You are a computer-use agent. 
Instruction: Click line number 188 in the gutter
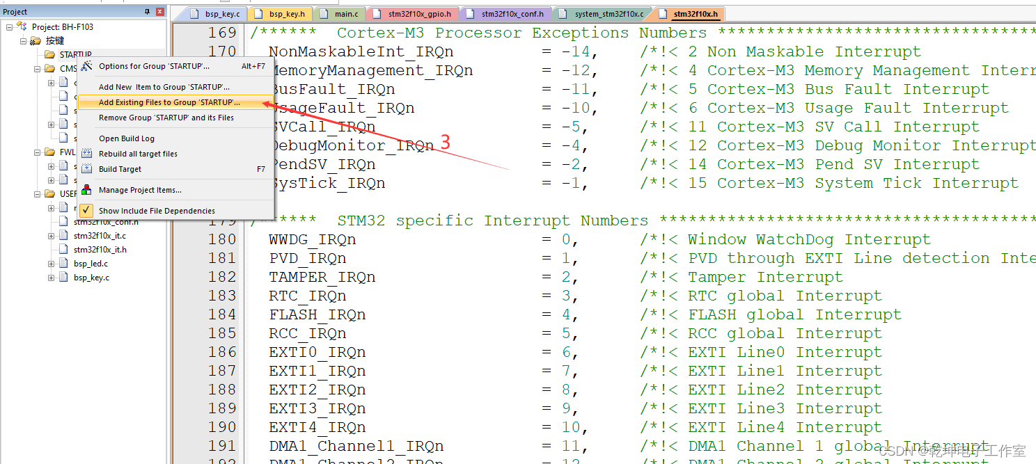click(x=222, y=390)
